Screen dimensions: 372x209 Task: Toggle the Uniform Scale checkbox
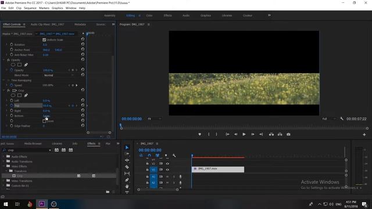(x=44, y=40)
